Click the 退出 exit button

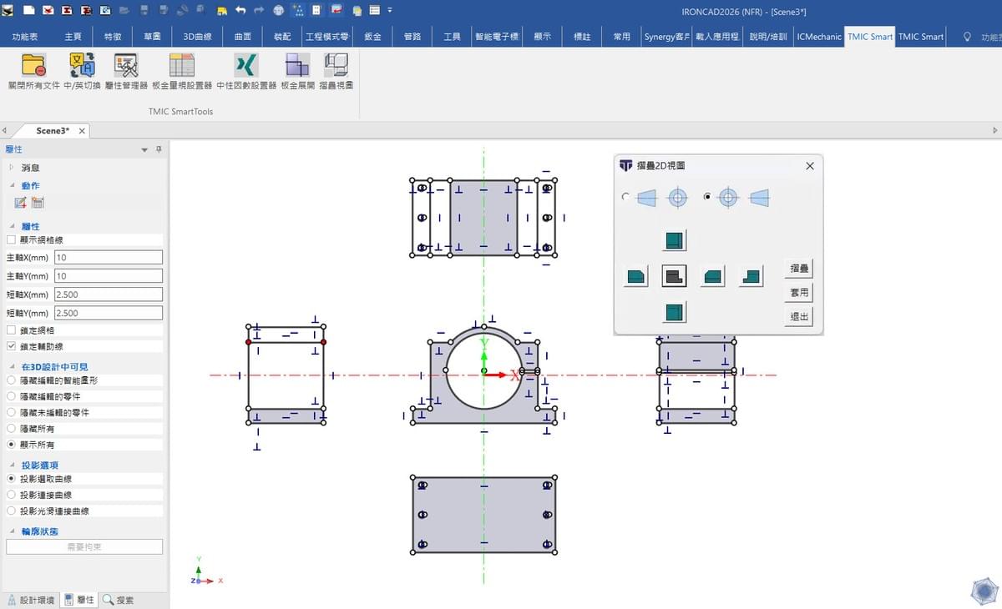(800, 317)
